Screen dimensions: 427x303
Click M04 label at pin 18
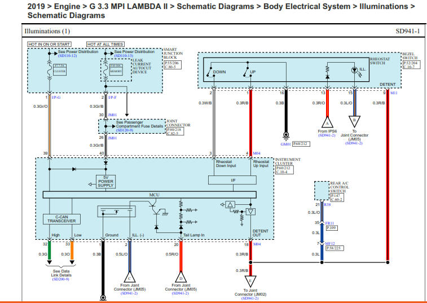257,244
